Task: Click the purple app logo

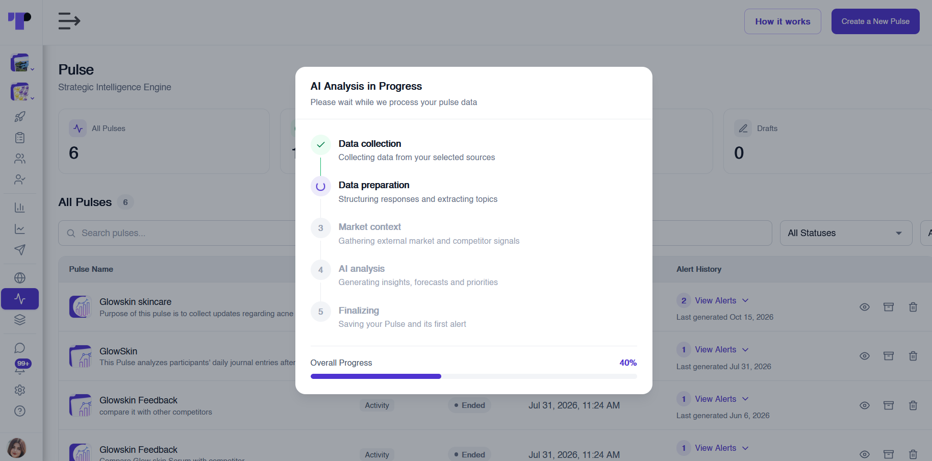Action: click(19, 21)
